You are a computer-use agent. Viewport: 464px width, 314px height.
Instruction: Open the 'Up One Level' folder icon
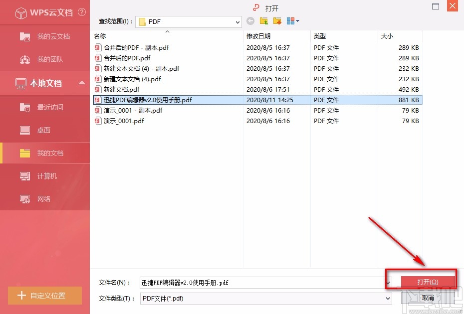pyautogui.click(x=264, y=21)
